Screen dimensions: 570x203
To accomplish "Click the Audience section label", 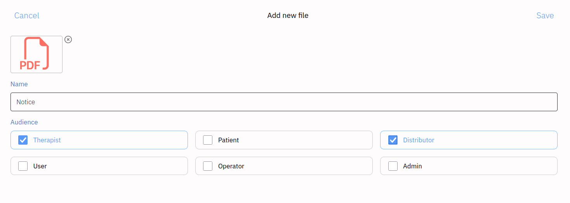I will point(24,122).
